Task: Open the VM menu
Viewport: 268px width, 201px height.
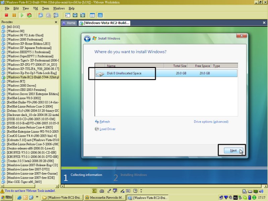Action: point(36,8)
